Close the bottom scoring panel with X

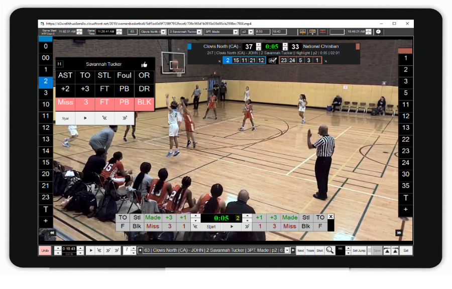pyautogui.click(x=331, y=217)
